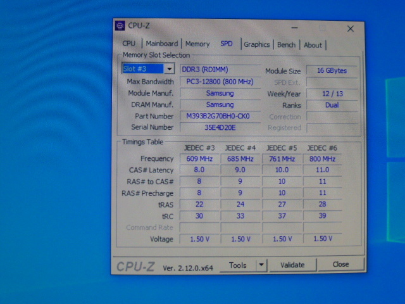Switch to the Bench tab
The width and height of the screenshot is (405, 304).
286,45
